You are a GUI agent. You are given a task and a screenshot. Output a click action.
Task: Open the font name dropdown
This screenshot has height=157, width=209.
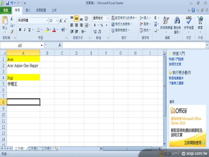(x=47, y=21)
